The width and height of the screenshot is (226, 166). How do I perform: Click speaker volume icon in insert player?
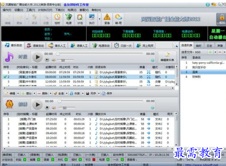[54, 108]
